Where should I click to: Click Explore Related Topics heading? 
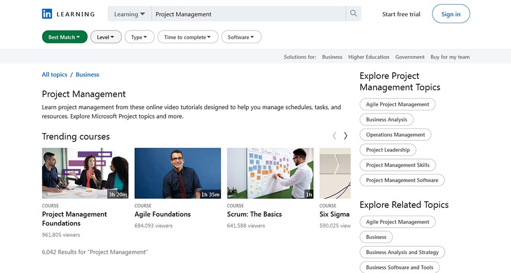pos(404,204)
